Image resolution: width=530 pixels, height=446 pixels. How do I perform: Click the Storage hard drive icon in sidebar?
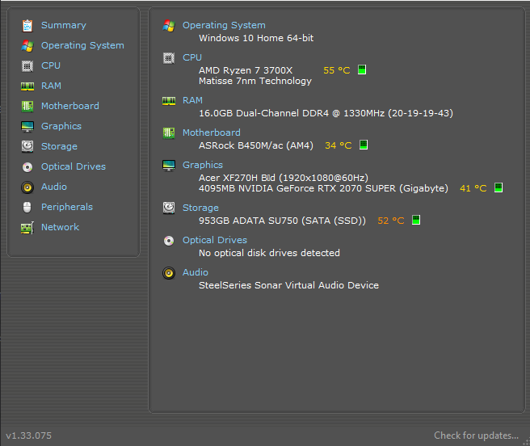27,146
